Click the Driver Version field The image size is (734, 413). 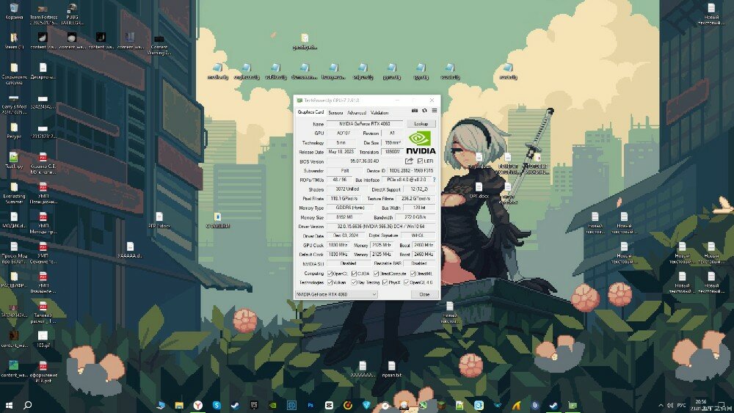pyautogui.click(x=381, y=227)
